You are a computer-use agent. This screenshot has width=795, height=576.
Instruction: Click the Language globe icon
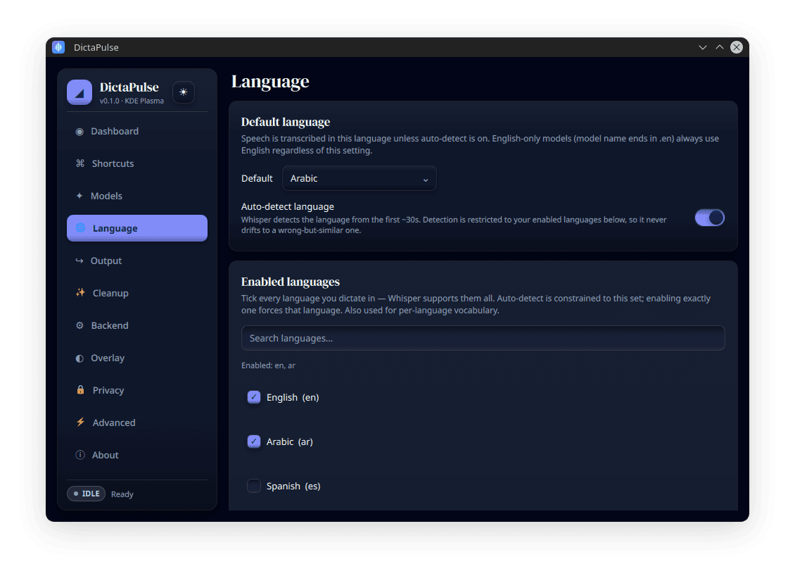[81, 228]
